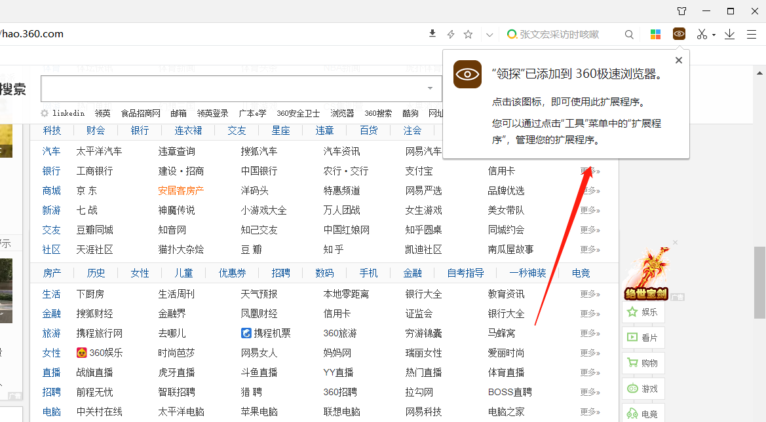766x422 pixels.
Task: Open the browser hamburger main menu
Action: (752, 34)
